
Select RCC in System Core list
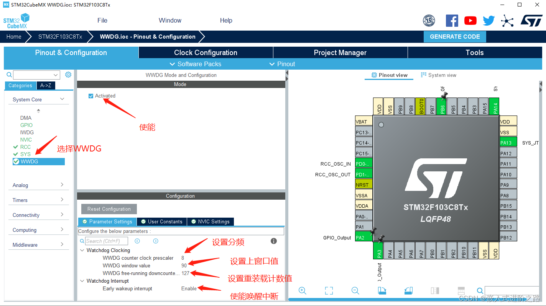click(25, 147)
